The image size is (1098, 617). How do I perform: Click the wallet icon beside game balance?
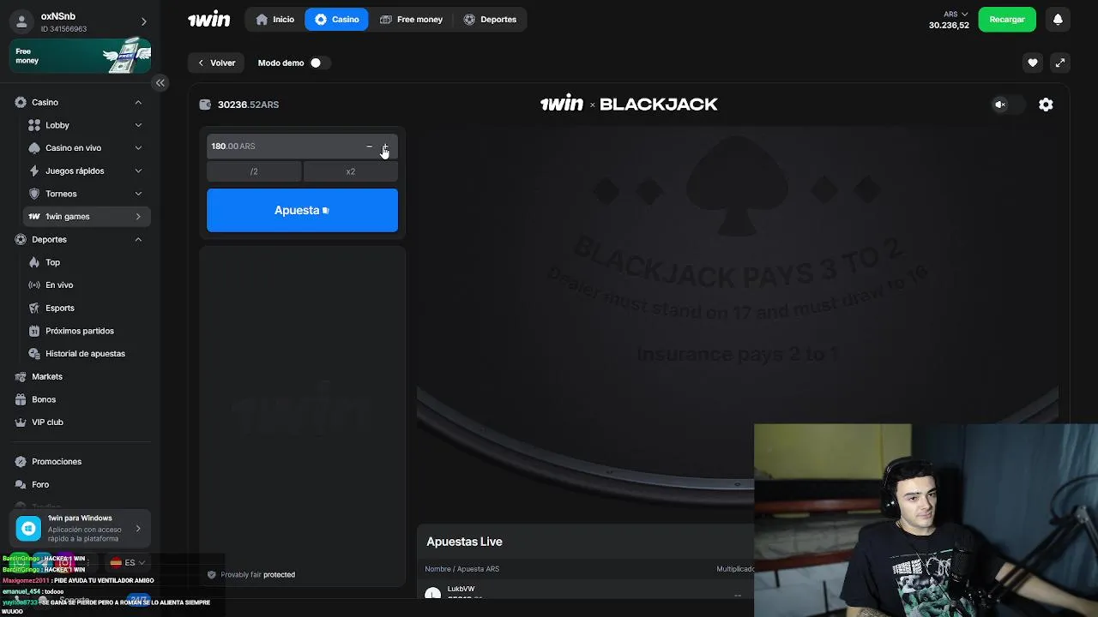coord(205,105)
